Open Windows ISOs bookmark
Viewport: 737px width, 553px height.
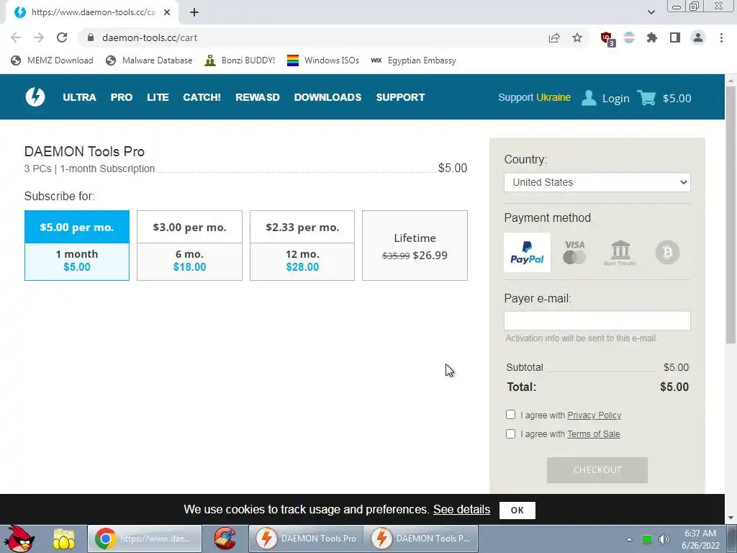tap(323, 60)
